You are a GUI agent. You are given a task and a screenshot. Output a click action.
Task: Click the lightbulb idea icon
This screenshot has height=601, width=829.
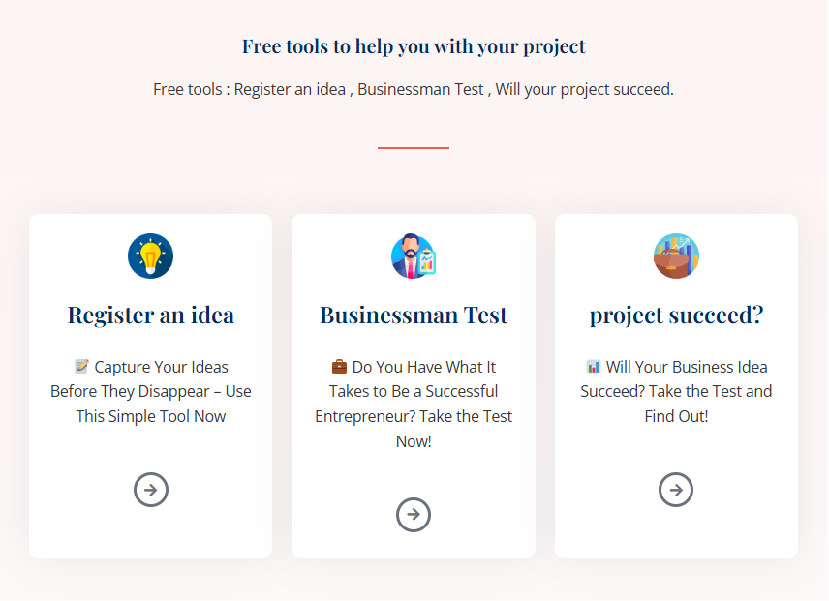150,256
